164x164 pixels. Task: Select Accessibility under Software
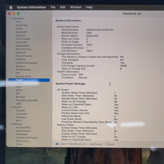tap(23, 127)
